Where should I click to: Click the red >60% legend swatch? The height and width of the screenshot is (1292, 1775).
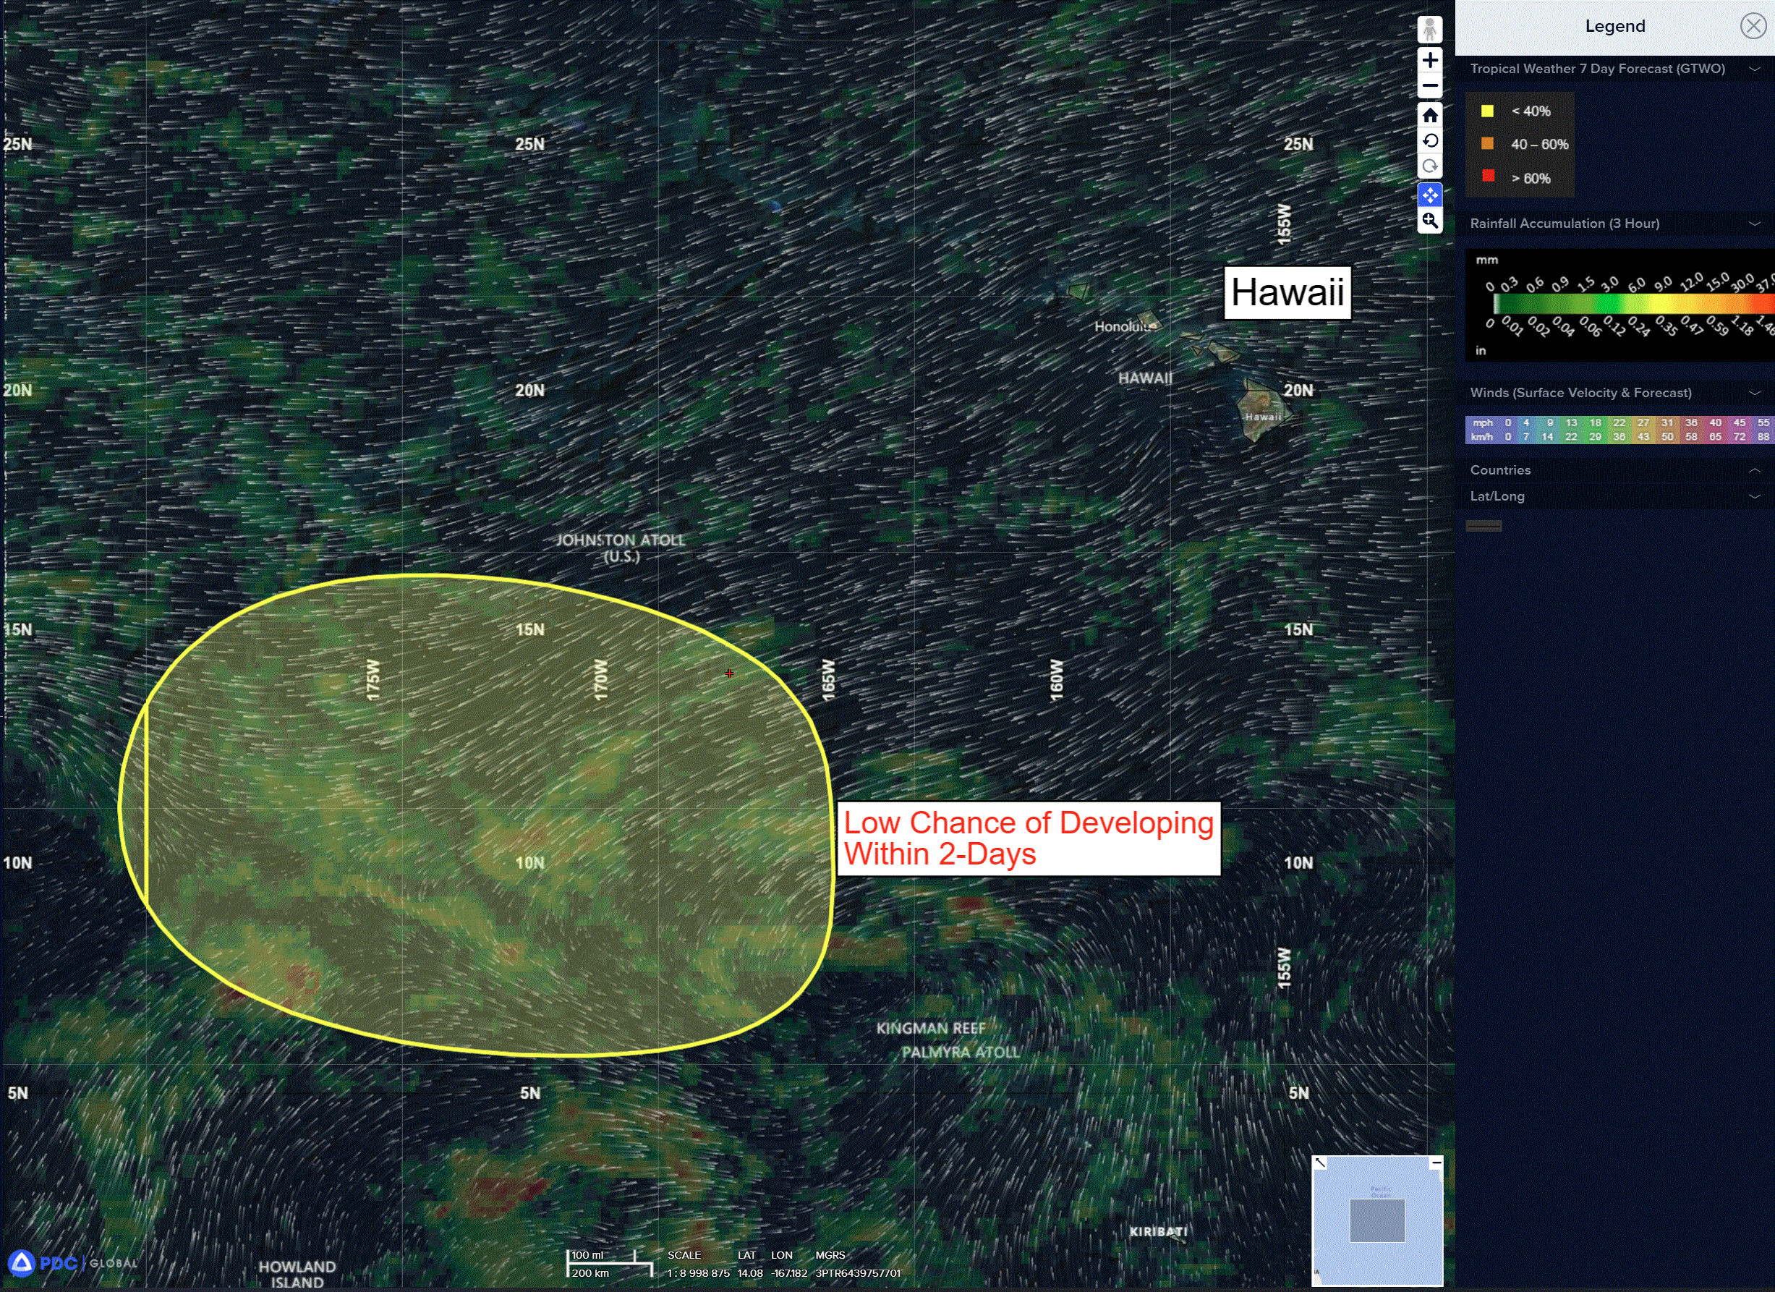1488,176
